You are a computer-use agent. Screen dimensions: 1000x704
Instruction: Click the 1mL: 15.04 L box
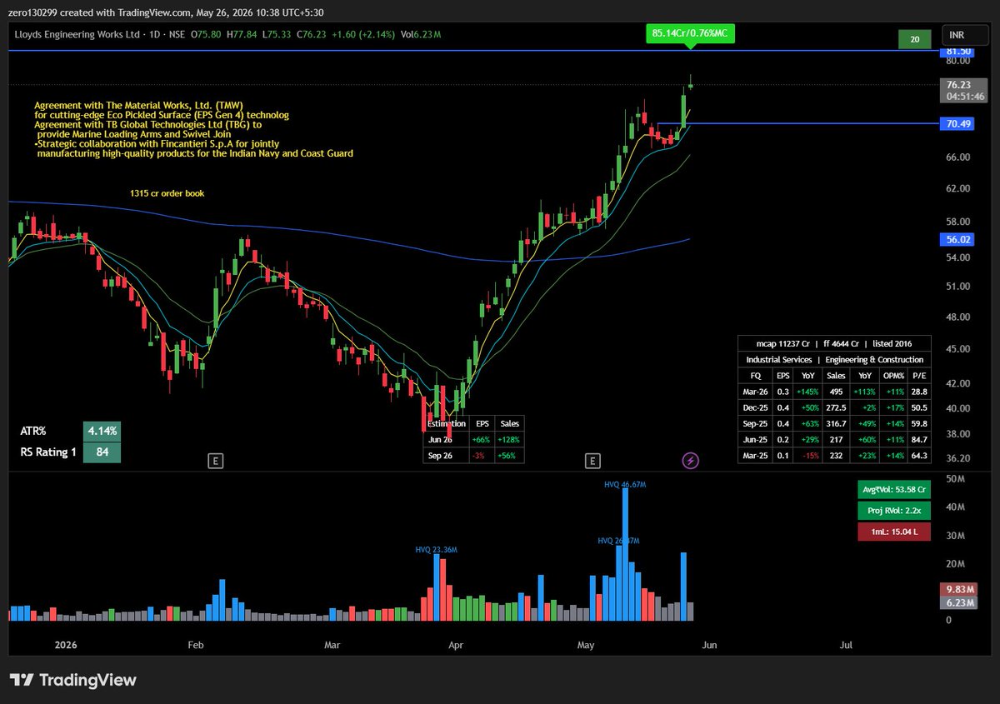pos(893,532)
